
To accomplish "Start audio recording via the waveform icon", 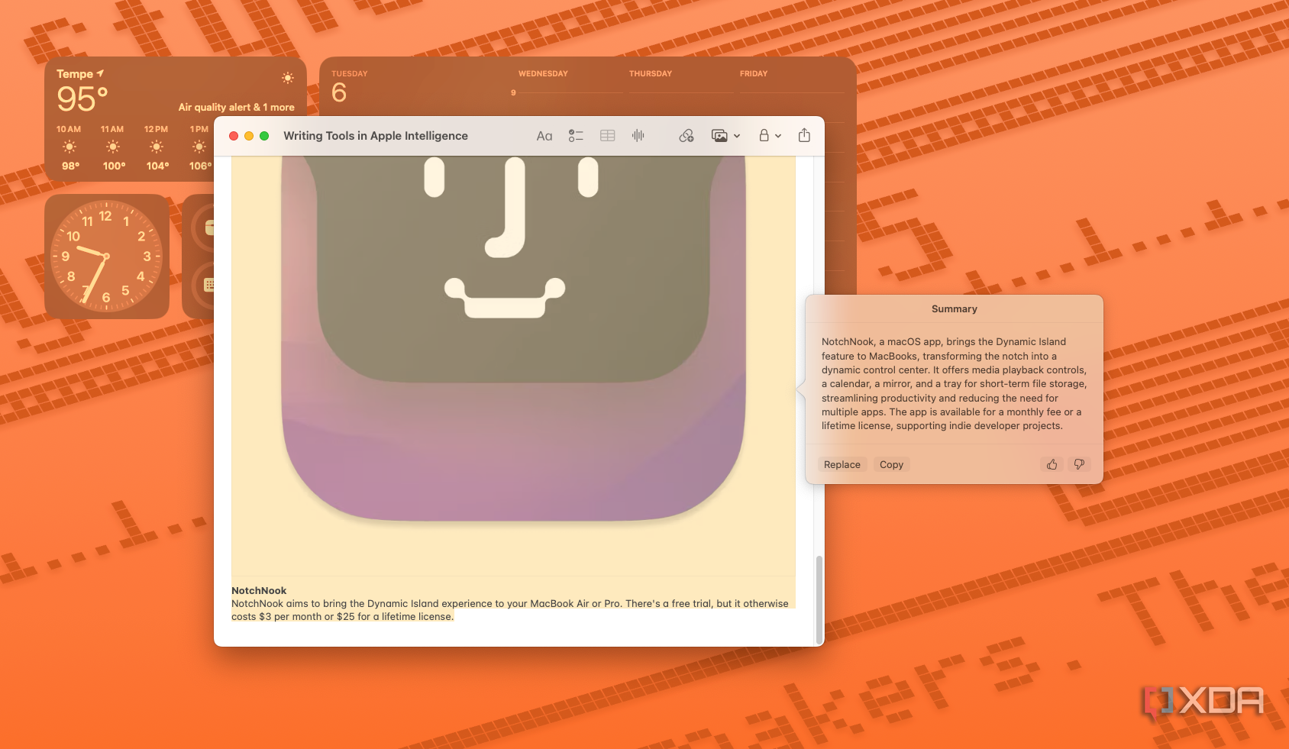I will [x=638, y=135].
